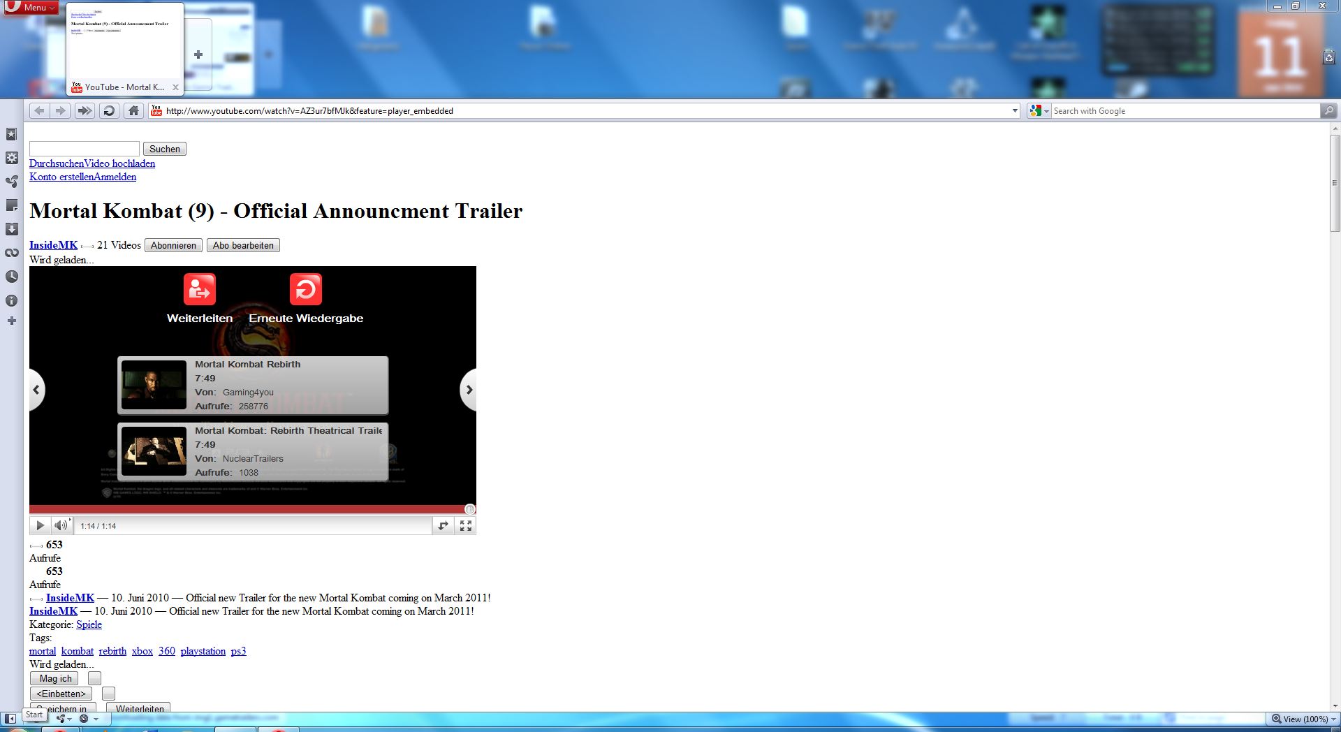The width and height of the screenshot is (1341, 732).
Task: Click the Erneute Wiedergabe replay icon
Action: 306,289
